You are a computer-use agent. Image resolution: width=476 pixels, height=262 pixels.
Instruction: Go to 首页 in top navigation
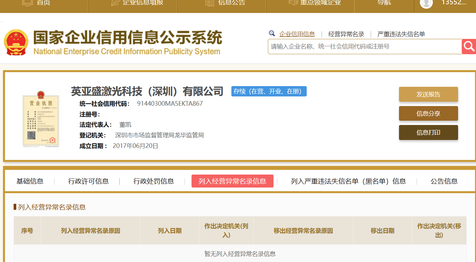pos(43,3)
